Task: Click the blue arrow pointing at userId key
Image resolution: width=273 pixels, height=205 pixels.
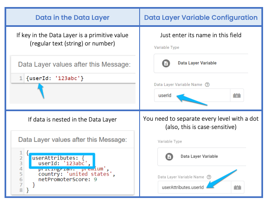Action: point(41,91)
